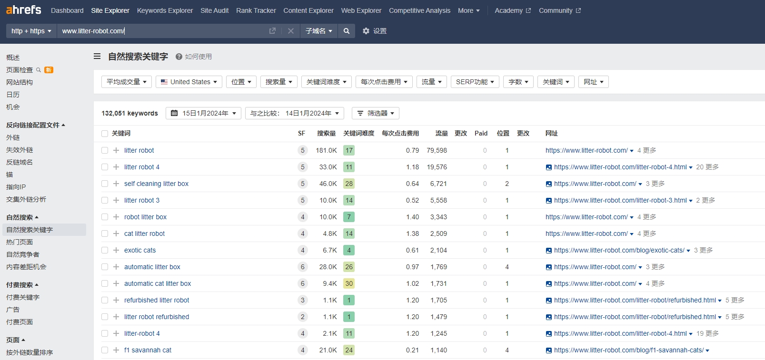Click SF badge 5 for litter robot
The image size is (765, 360).
(302, 150)
